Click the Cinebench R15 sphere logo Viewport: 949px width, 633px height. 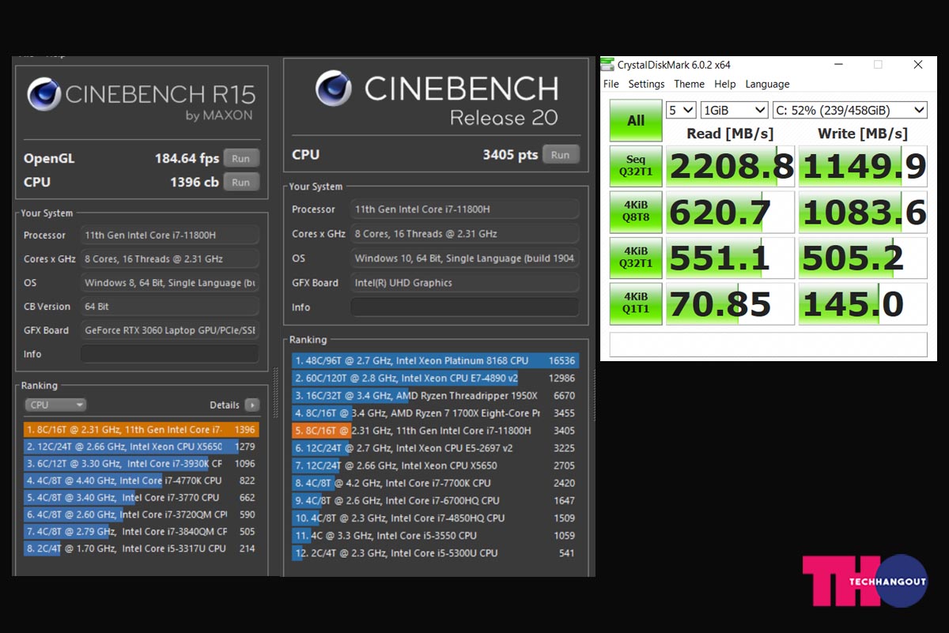(43, 95)
